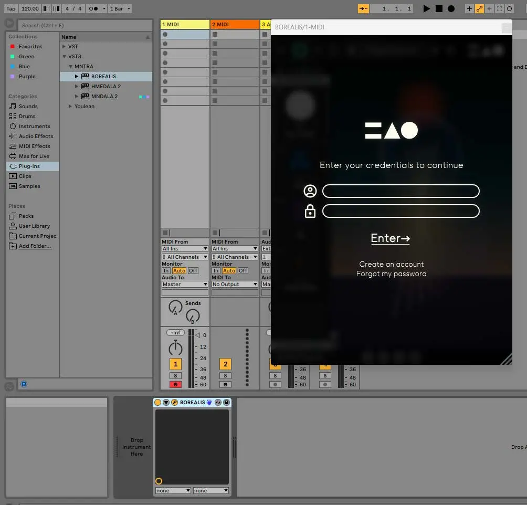Click the Add Folder link
The width and height of the screenshot is (527, 505).
(35, 246)
